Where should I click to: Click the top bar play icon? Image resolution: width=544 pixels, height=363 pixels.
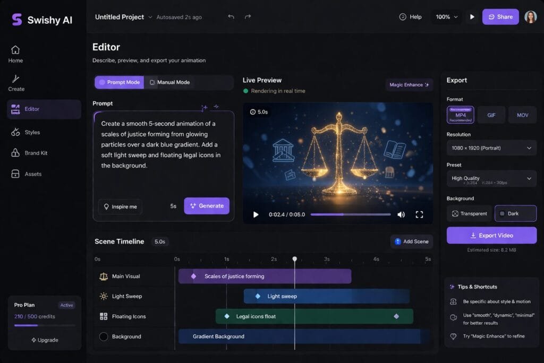(472, 16)
